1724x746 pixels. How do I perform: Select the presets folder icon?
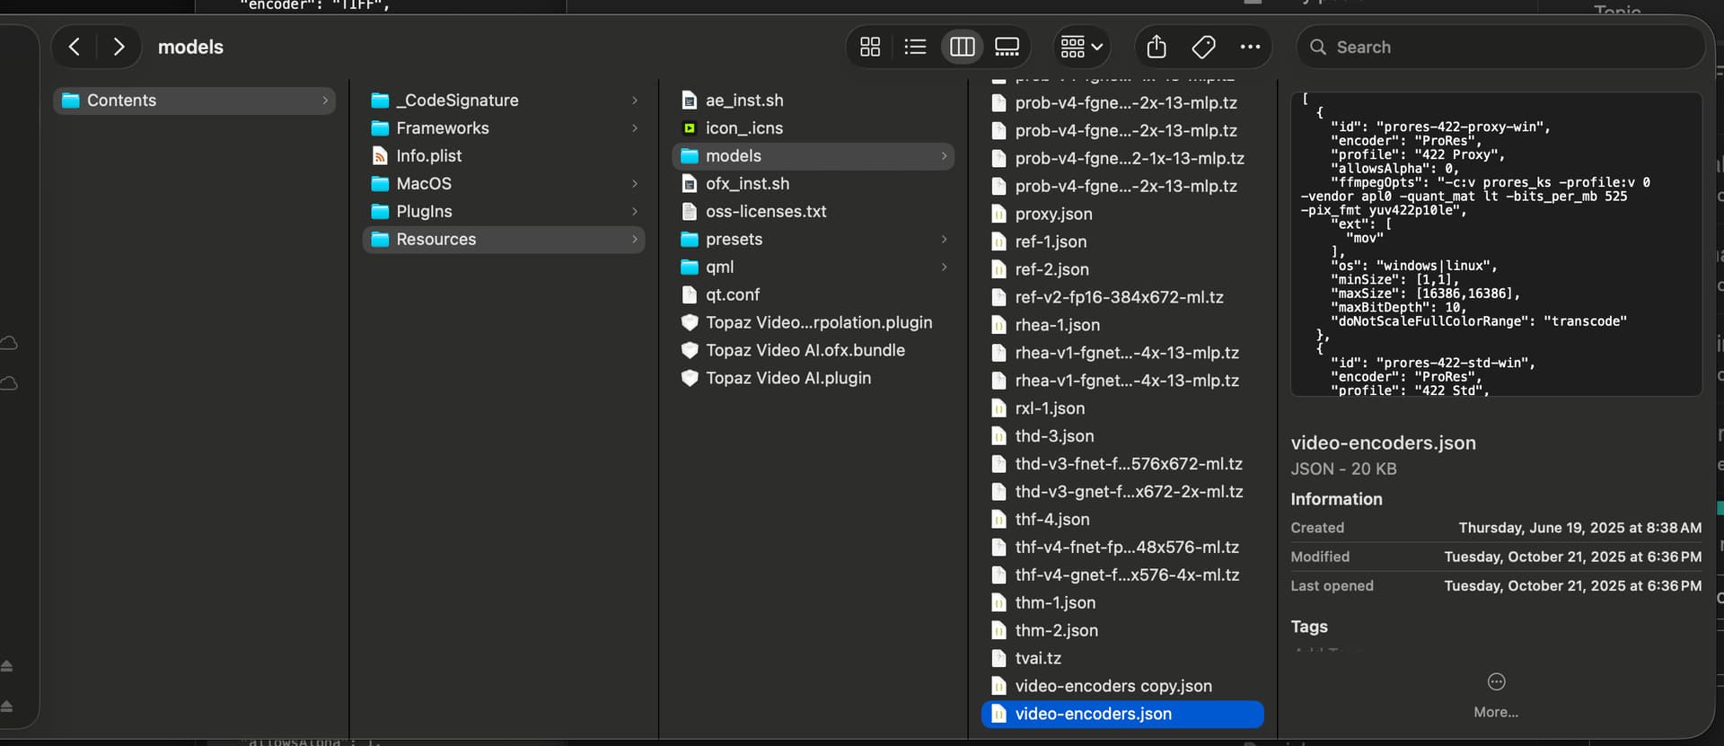coord(689,240)
